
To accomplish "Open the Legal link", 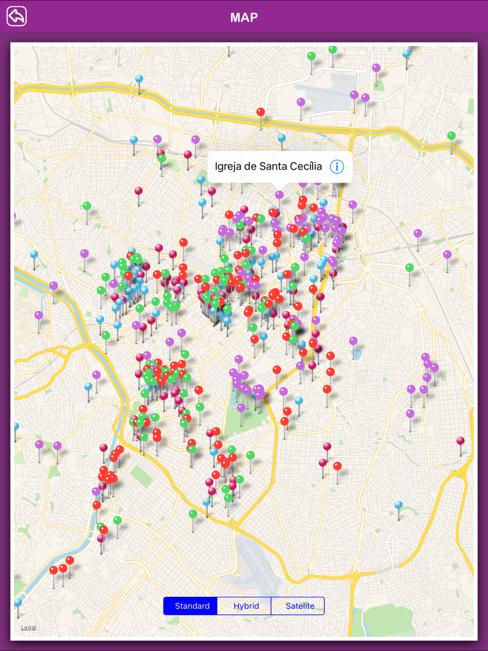I will (x=28, y=628).
